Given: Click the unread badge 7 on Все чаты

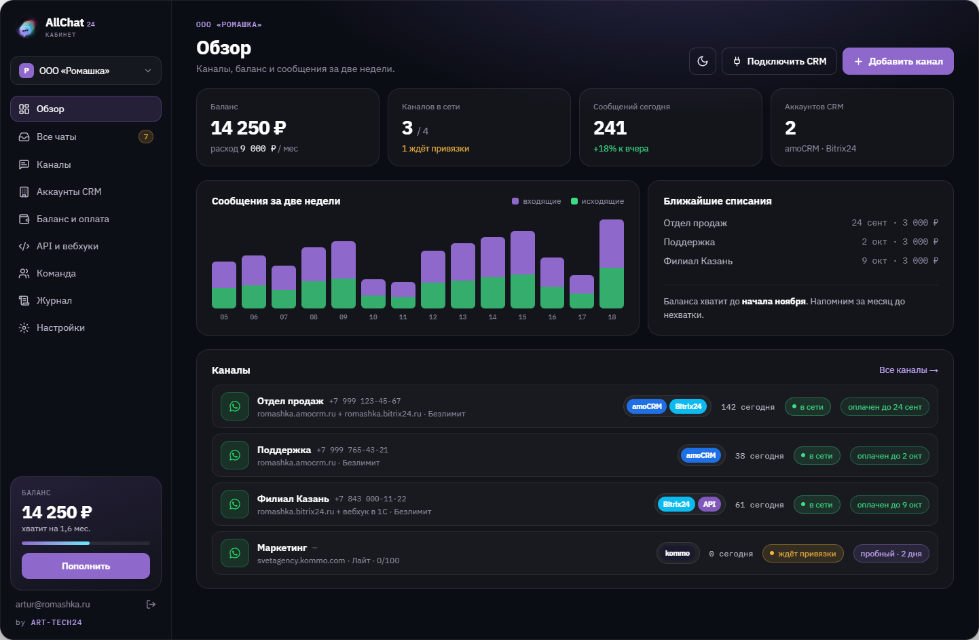Looking at the screenshot, I should [146, 137].
